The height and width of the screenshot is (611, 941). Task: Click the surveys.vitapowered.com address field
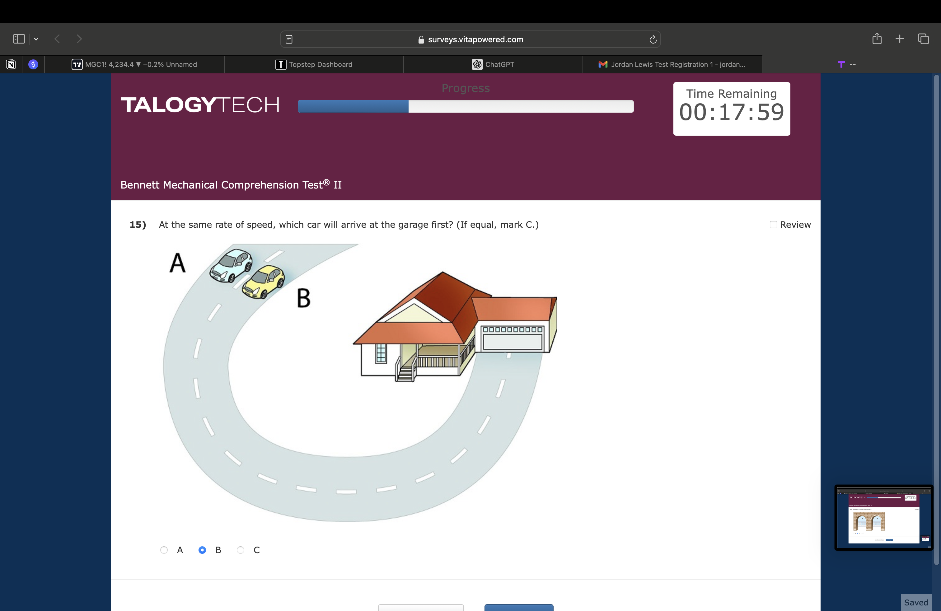click(x=470, y=39)
